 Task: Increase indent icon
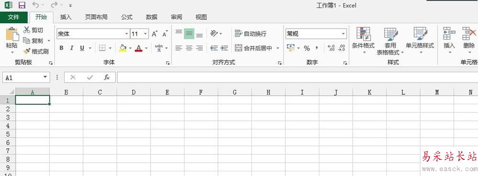coord(224,48)
